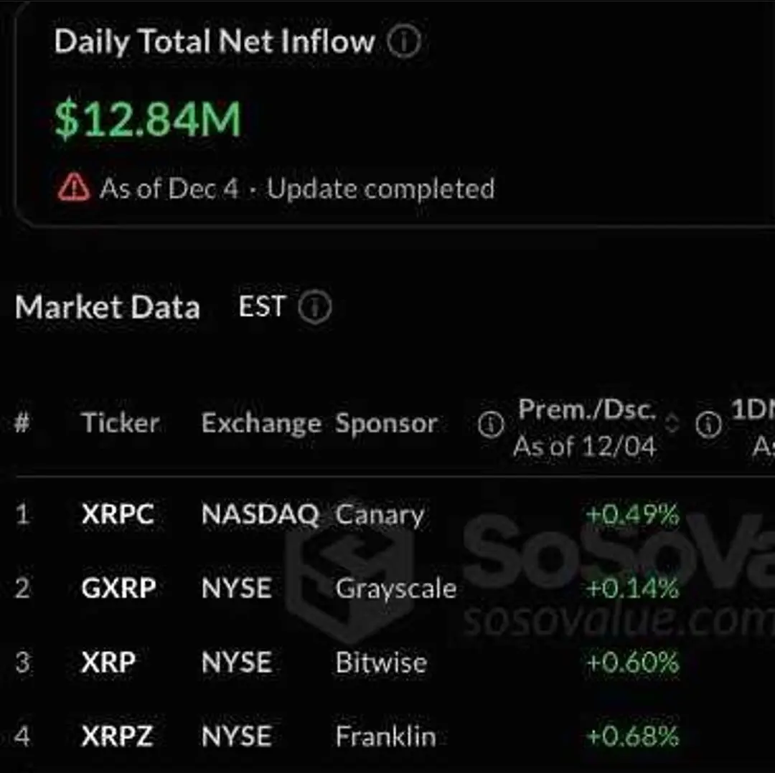The width and height of the screenshot is (775, 773).
Task: Select the XRP Bitwise ticker
Action: tap(108, 663)
